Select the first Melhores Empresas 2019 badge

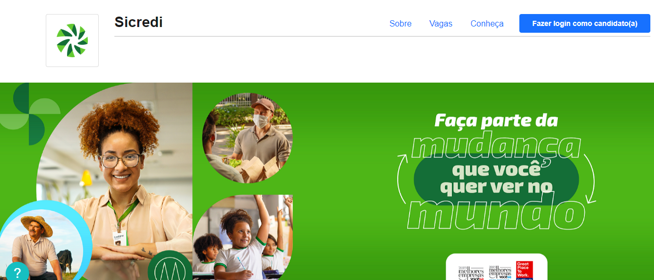pos(470,273)
